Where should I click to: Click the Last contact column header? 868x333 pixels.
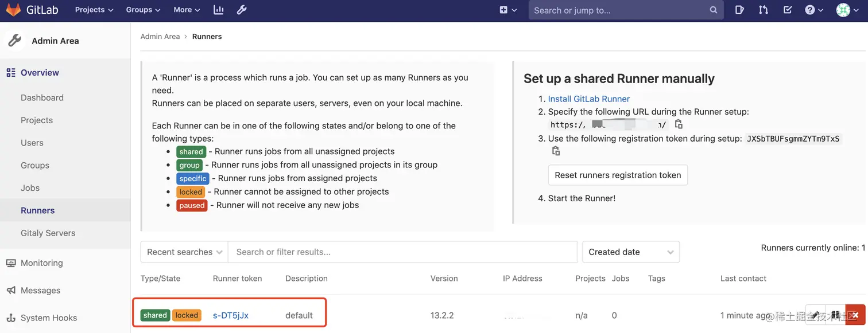pyautogui.click(x=743, y=279)
